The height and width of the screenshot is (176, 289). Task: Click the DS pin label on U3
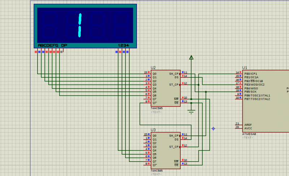[x=177, y=139]
